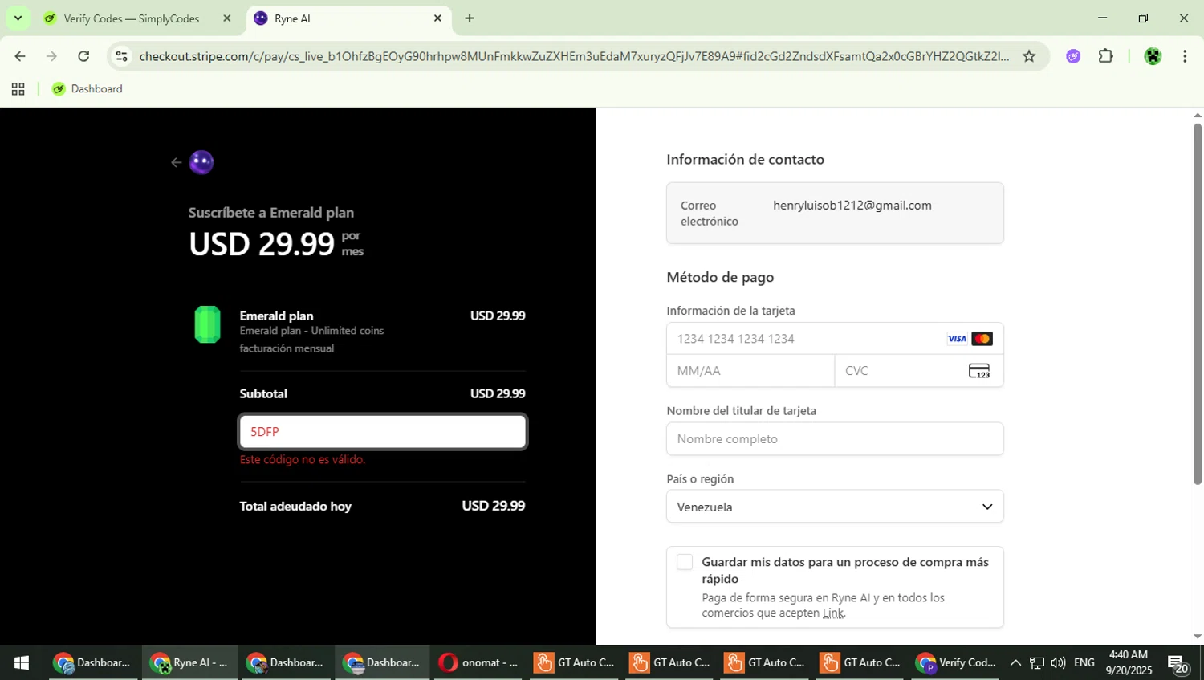1204x680 pixels.
Task: Open the volume speaker tray icon
Action: click(x=1058, y=663)
